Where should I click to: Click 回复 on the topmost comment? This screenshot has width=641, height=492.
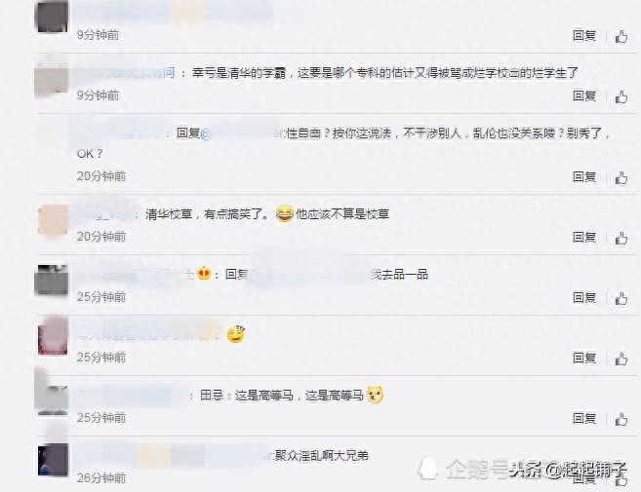click(584, 35)
